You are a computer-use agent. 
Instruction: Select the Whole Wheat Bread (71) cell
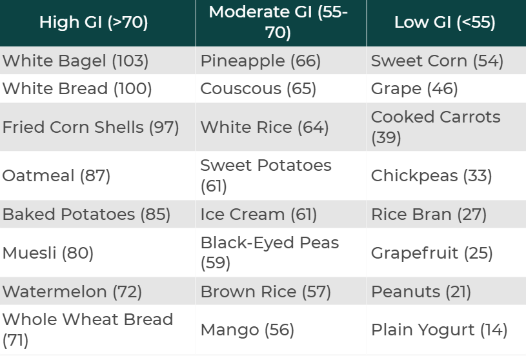pyautogui.click(x=88, y=329)
